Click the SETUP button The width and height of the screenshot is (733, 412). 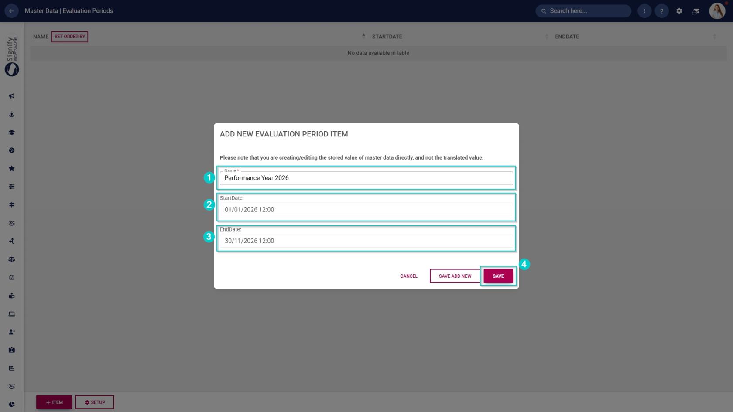point(95,402)
